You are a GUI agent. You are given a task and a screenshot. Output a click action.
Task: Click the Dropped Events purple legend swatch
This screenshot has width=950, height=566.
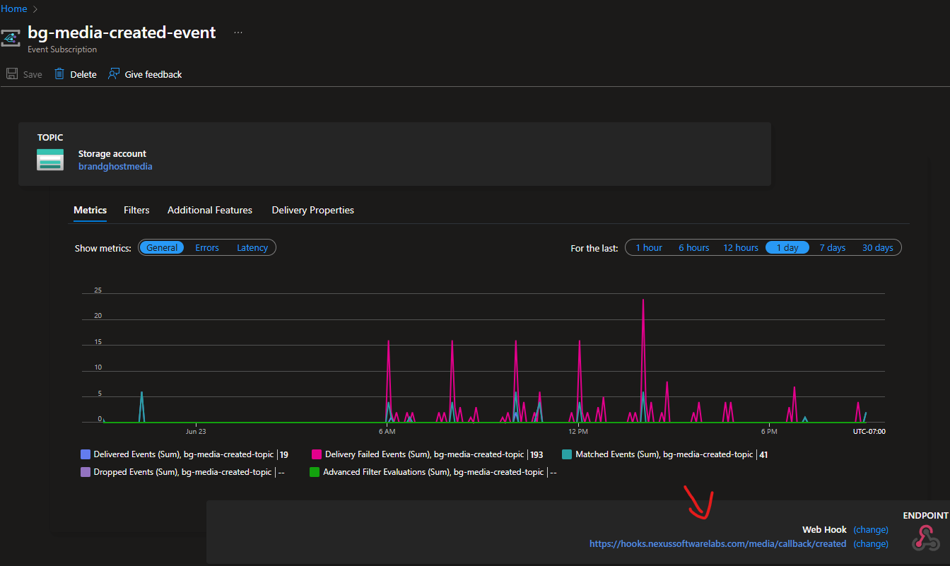[x=86, y=472]
